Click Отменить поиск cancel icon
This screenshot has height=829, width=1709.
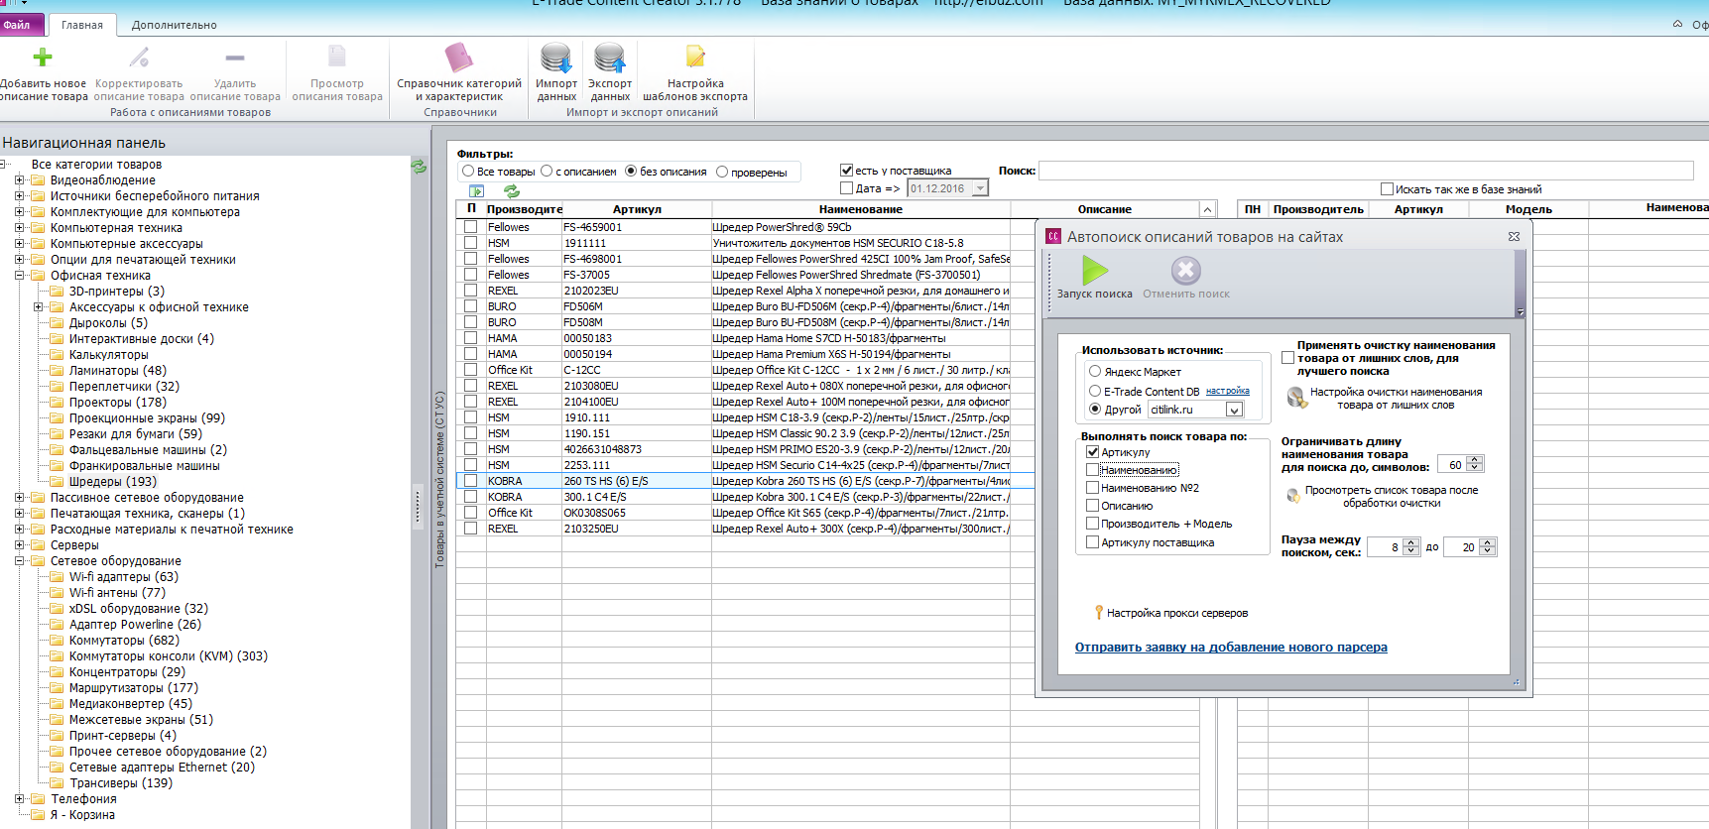click(x=1186, y=271)
